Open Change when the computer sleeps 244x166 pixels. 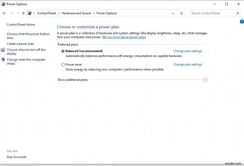[x=26, y=62]
